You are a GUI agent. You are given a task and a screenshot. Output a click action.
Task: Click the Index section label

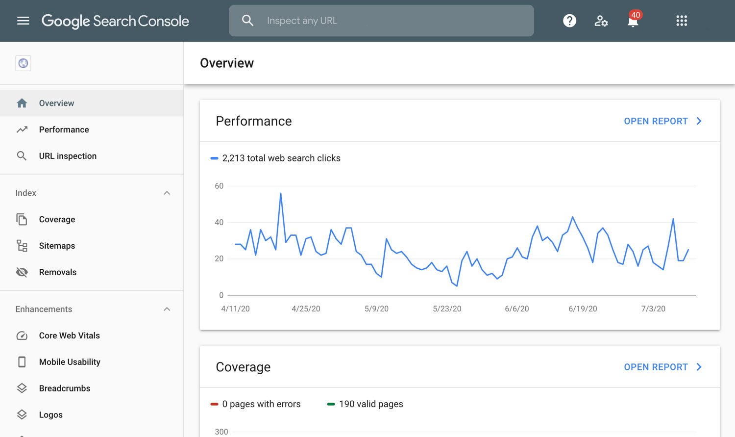(x=25, y=193)
